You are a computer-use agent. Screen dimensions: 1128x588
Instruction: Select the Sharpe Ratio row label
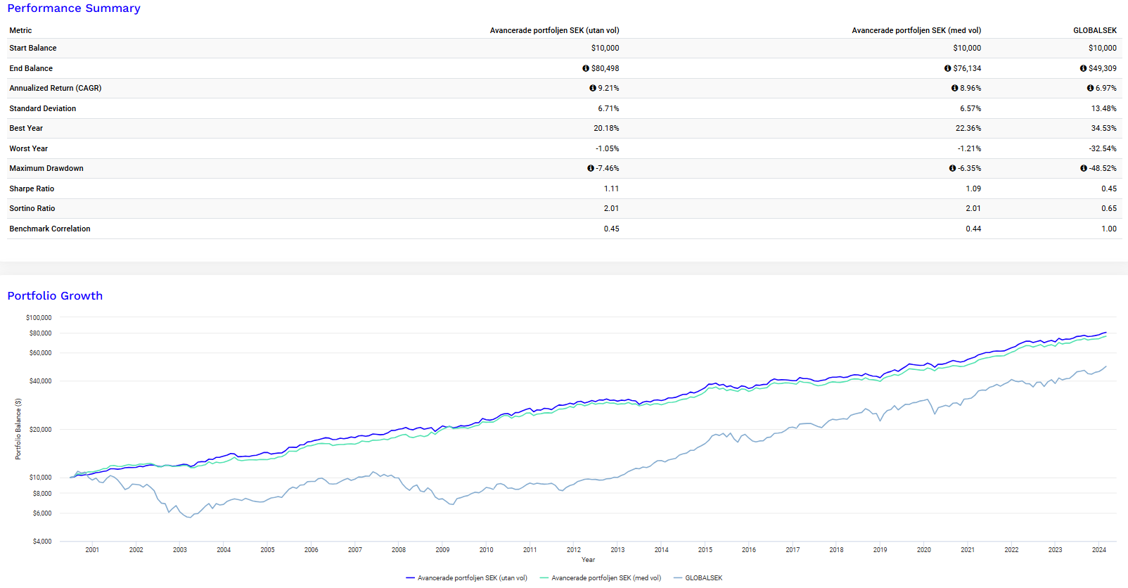click(x=32, y=188)
